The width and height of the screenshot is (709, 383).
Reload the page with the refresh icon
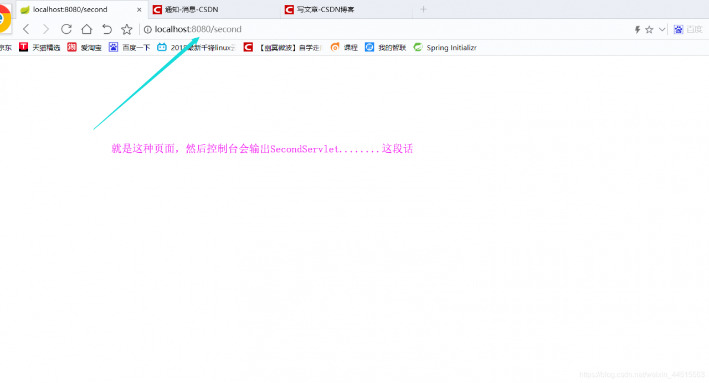click(66, 29)
